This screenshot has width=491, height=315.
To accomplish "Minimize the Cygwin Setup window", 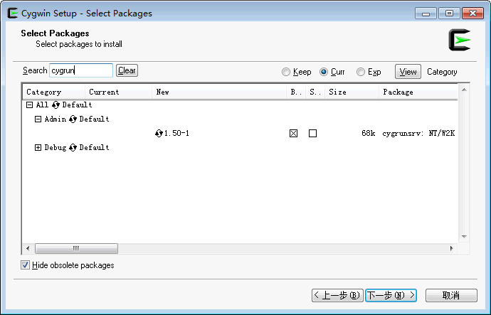I will [426, 14].
